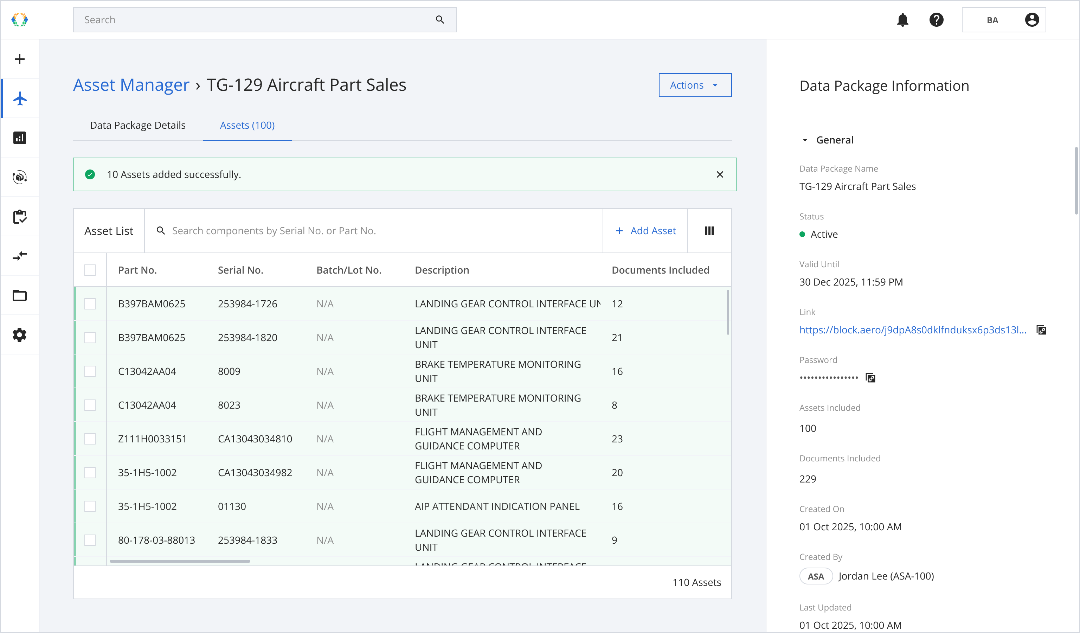Click the column settings icon
This screenshot has height=633, width=1080.
pyautogui.click(x=709, y=231)
